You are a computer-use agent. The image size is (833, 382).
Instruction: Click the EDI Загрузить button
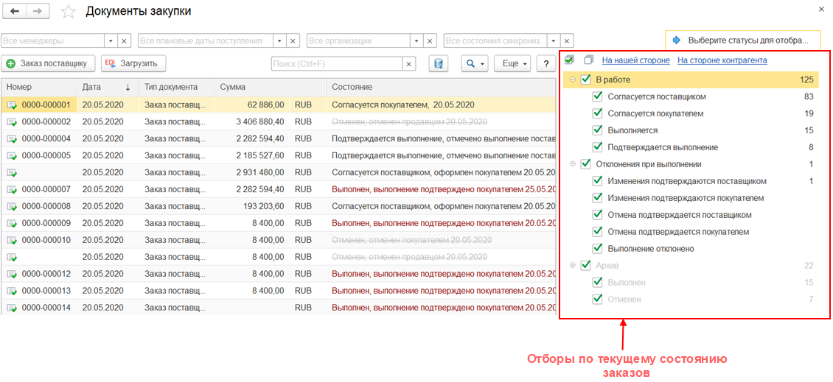pyautogui.click(x=133, y=63)
